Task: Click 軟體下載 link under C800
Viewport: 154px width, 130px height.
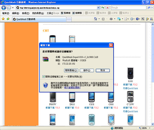Action: 108,108
